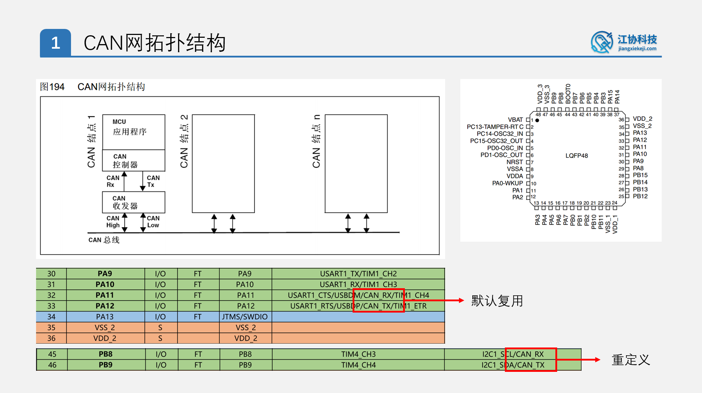
Task: Click the 重定义 annotation text
Action: (x=631, y=360)
